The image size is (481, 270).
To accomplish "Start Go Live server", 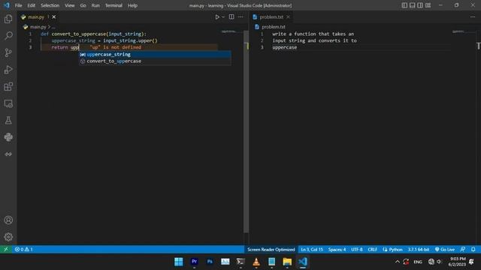I will coord(445,250).
